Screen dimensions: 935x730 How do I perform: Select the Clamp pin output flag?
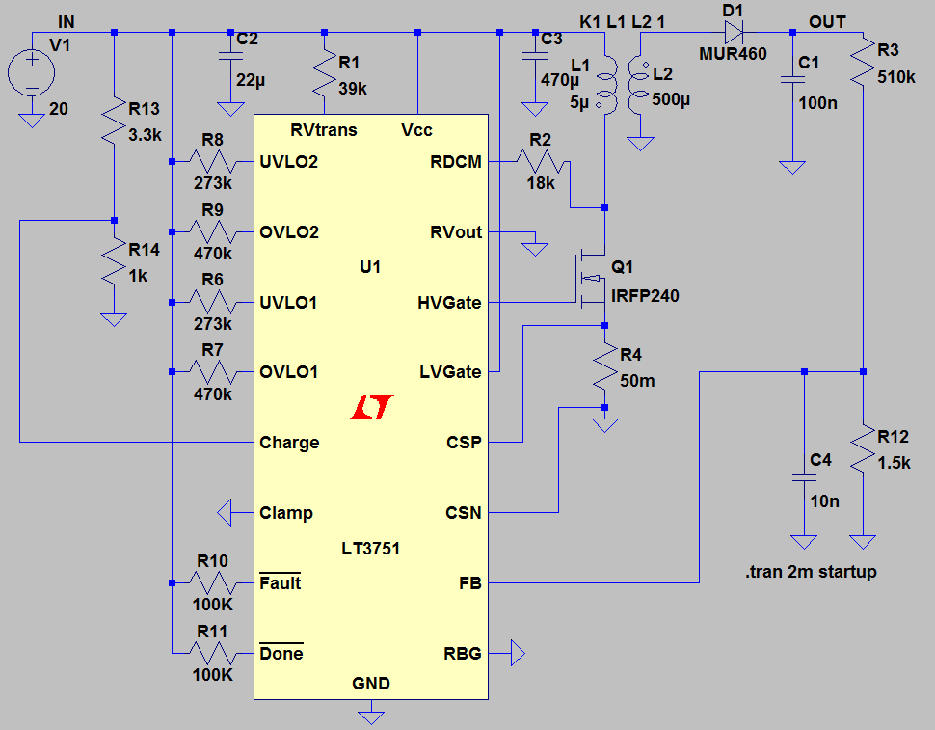tap(225, 512)
